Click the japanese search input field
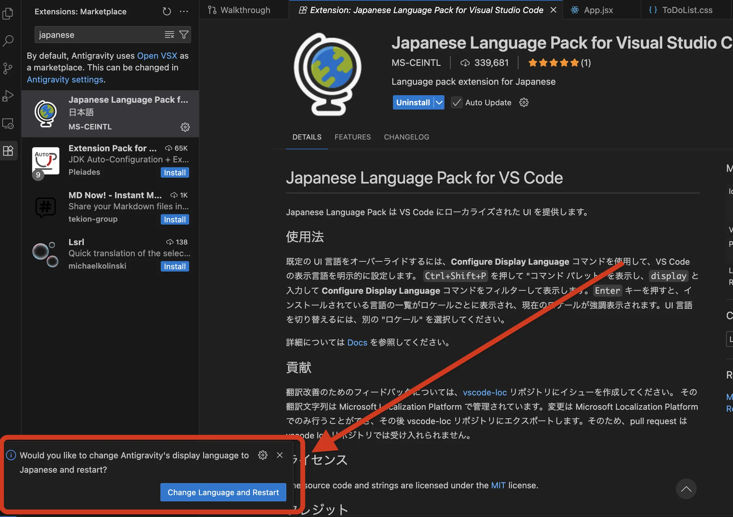The image size is (733, 517). 98,35
